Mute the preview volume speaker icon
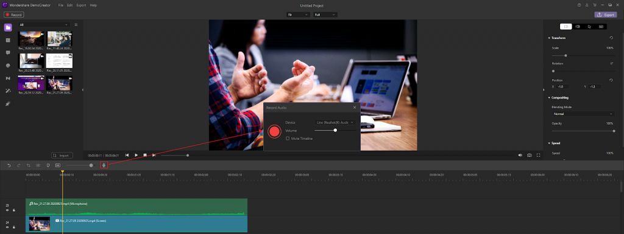Screen dimensions: 624x234 click(520, 155)
